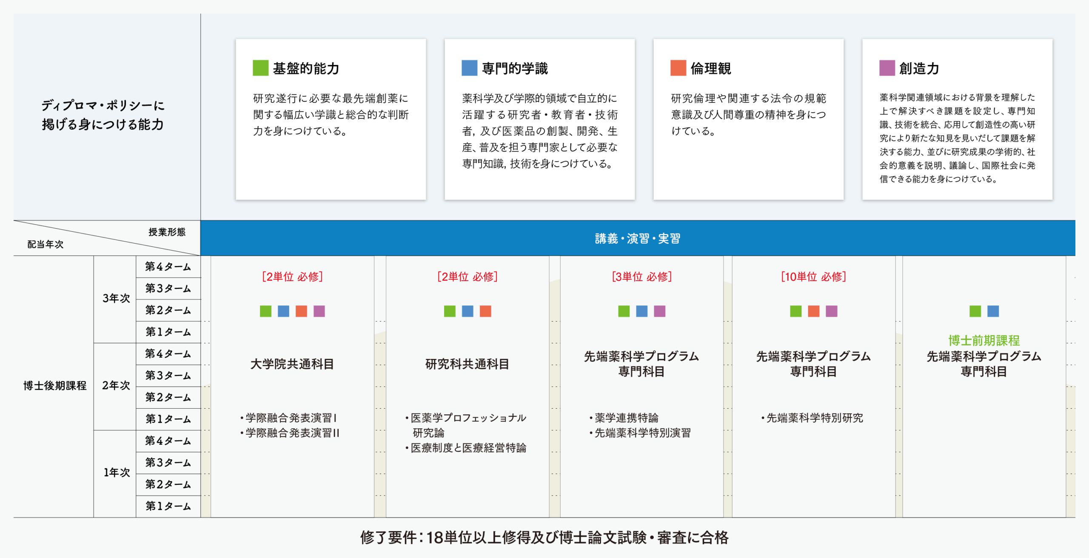The height and width of the screenshot is (558, 1089).
Task: Click purple square under 3単位 必修
Action: click(x=659, y=311)
